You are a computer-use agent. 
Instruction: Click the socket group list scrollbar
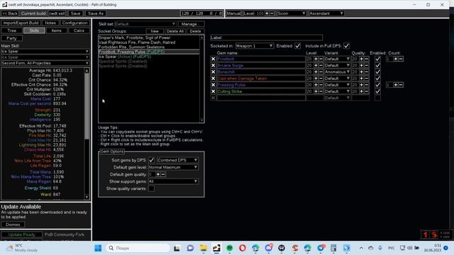(201, 79)
